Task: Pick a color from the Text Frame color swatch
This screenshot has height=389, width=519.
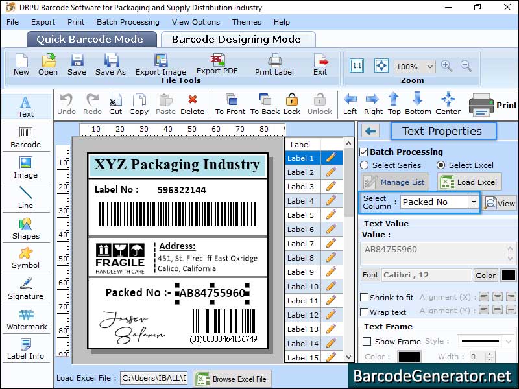Action: (409, 355)
